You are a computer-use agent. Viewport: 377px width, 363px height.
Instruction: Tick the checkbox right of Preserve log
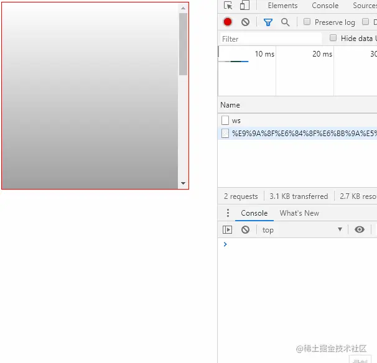365,22
